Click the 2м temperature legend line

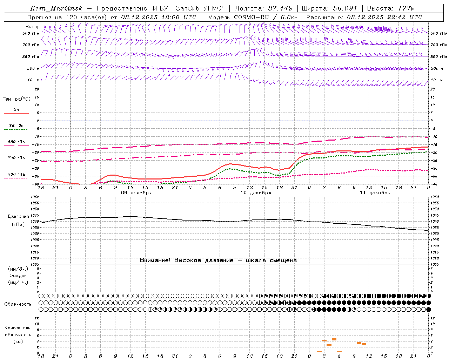[16, 113]
